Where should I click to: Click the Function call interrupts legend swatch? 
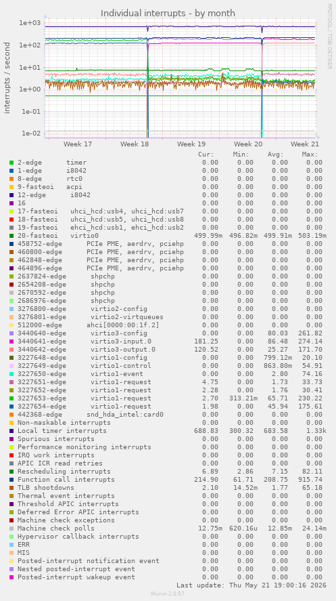click(x=11, y=480)
